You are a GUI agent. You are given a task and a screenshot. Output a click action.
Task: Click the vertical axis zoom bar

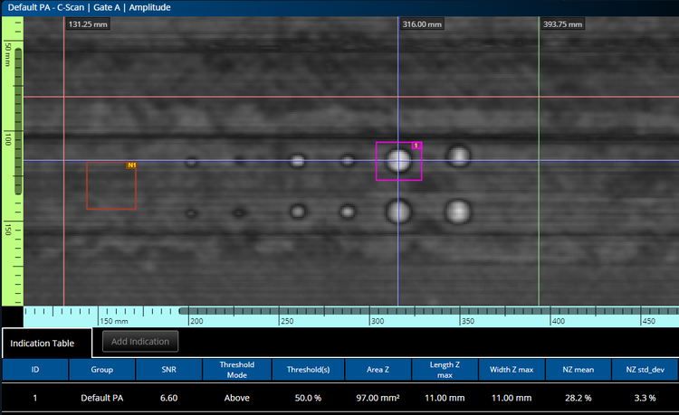coord(17,120)
